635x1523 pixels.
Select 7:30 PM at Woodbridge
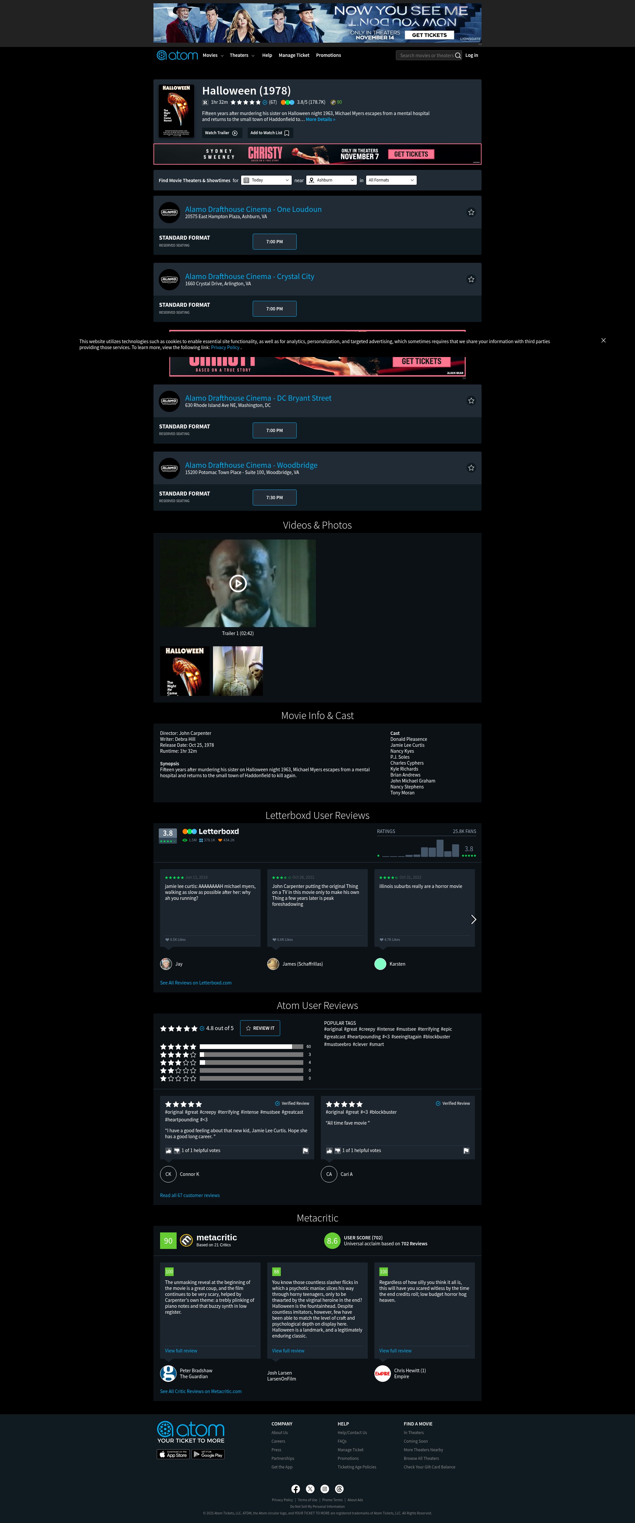pyautogui.click(x=274, y=498)
